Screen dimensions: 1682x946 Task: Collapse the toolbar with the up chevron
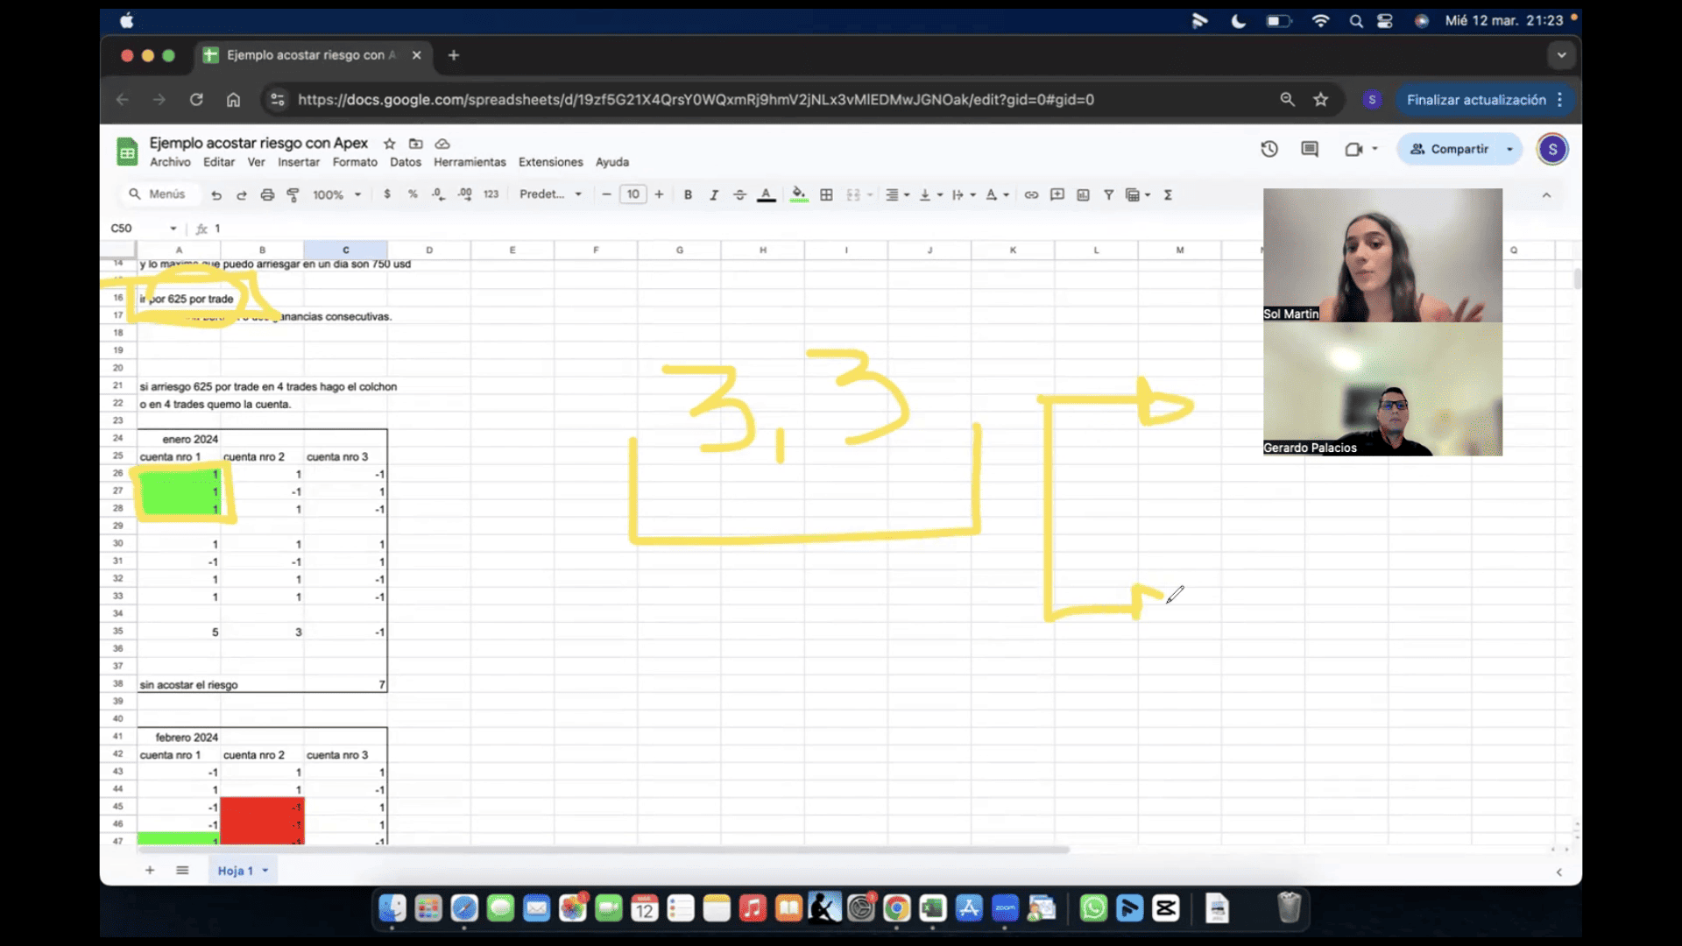[x=1546, y=195]
